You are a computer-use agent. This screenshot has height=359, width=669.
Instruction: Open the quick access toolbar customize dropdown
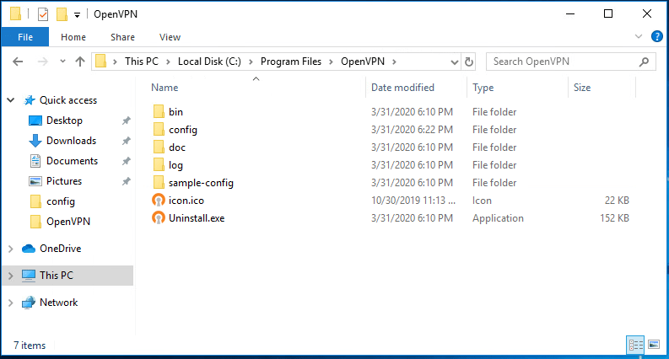[x=77, y=15]
